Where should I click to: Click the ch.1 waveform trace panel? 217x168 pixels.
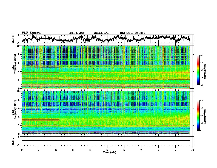tap(108, 39)
